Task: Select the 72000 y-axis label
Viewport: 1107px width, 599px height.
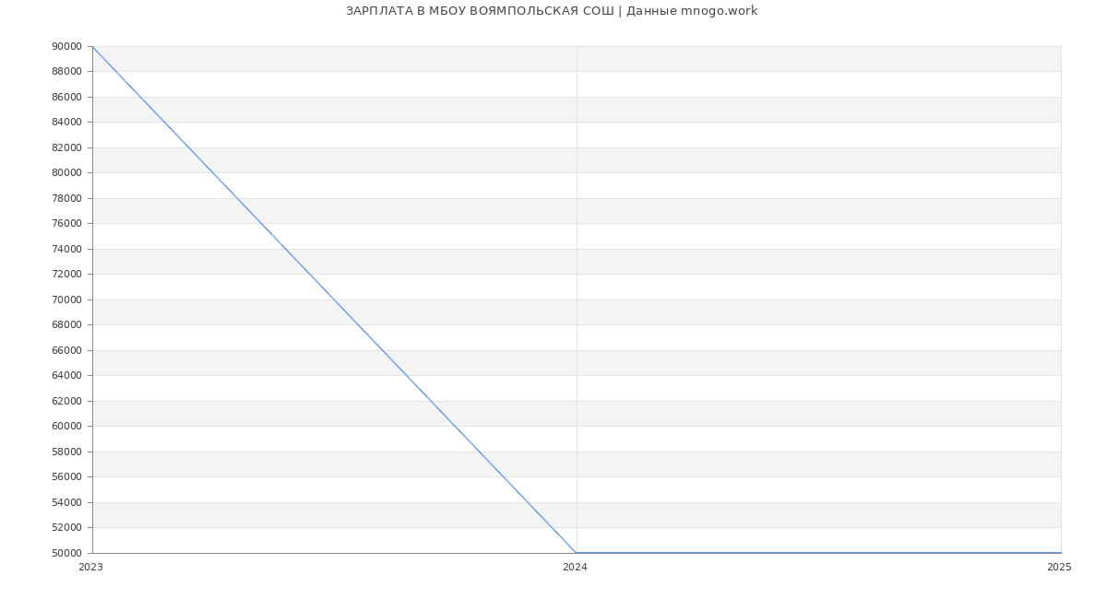Action: click(x=67, y=275)
